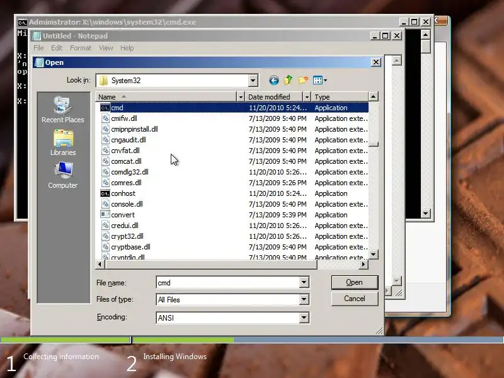Open the View menu icon
Image resolution: width=504 pixels, height=378 pixels.
[x=320, y=81]
